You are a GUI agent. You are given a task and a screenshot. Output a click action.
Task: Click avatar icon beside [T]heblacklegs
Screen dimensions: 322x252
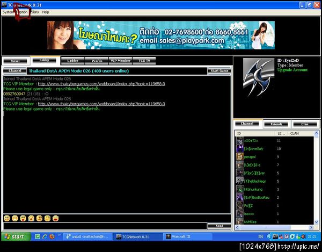[240, 181]
